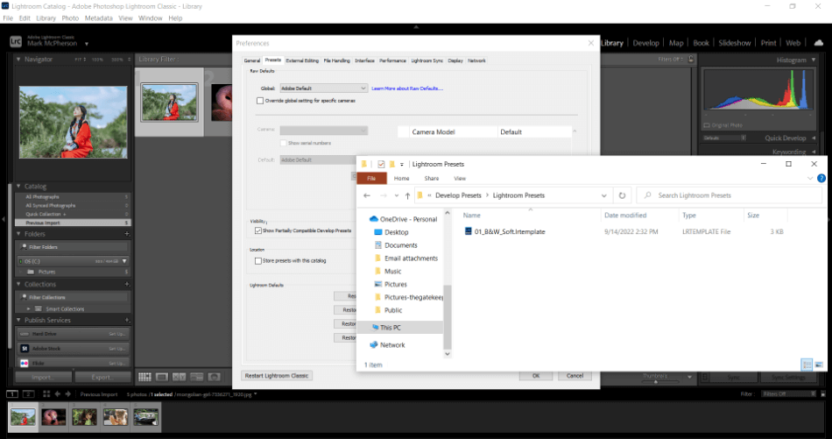Open the External Editing preferences tab

pos(302,60)
